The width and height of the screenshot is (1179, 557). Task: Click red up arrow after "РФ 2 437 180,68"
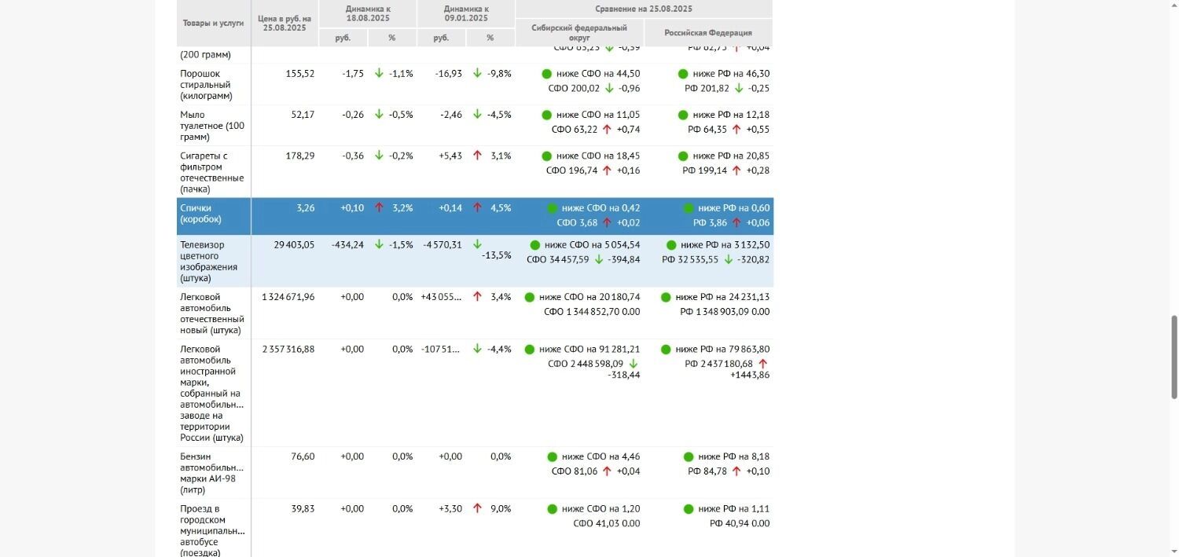point(762,364)
